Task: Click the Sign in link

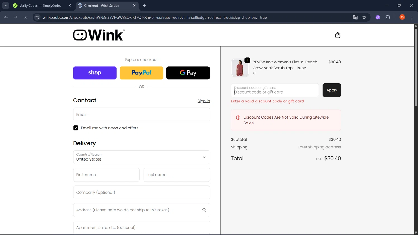Action: click(x=204, y=101)
